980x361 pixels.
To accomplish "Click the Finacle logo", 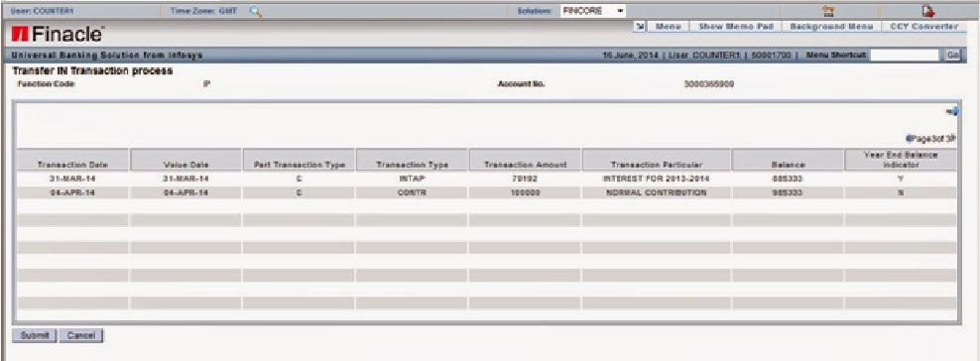I will coord(58,35).
